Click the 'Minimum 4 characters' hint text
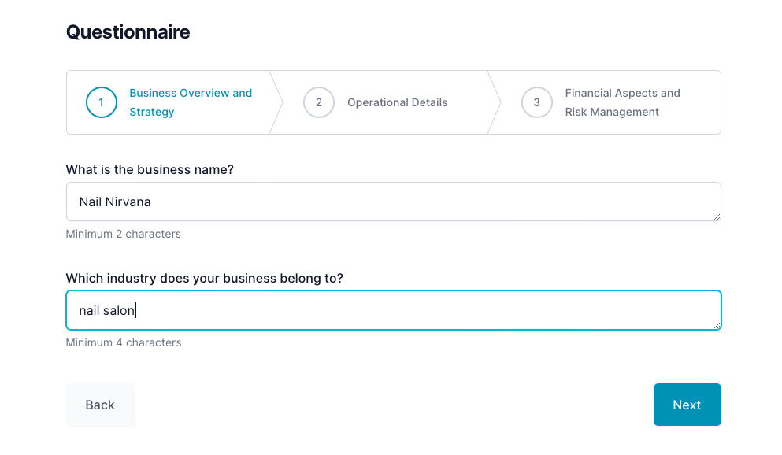This screenshot has height=455, width=782. click(x=124, y=342)
